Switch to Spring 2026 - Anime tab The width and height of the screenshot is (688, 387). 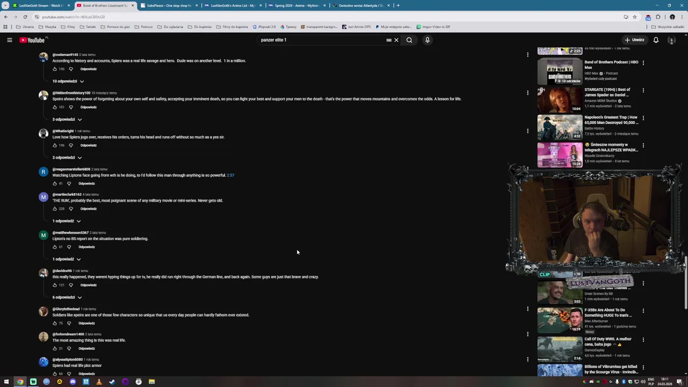pyautogui.click(x=296, y=5)
